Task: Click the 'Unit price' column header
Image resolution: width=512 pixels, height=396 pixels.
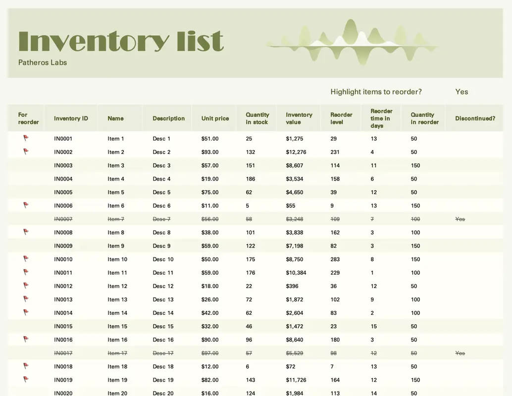Action: [x=215, y=118]
